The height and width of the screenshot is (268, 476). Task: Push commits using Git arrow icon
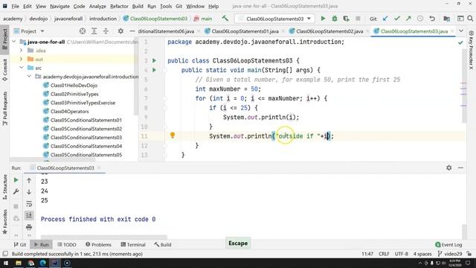coord(408,19)
